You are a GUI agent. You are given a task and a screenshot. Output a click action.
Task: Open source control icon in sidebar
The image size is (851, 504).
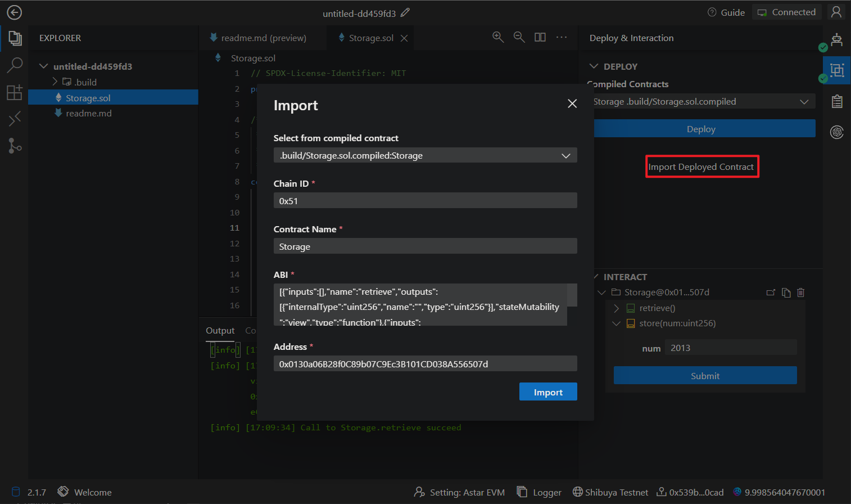[x=15, y=146]
